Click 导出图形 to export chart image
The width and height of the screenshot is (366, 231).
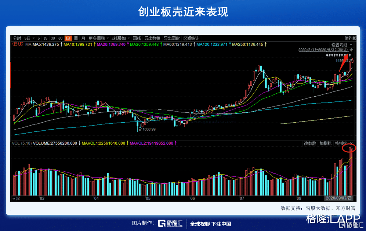click(x=171, y=38)
